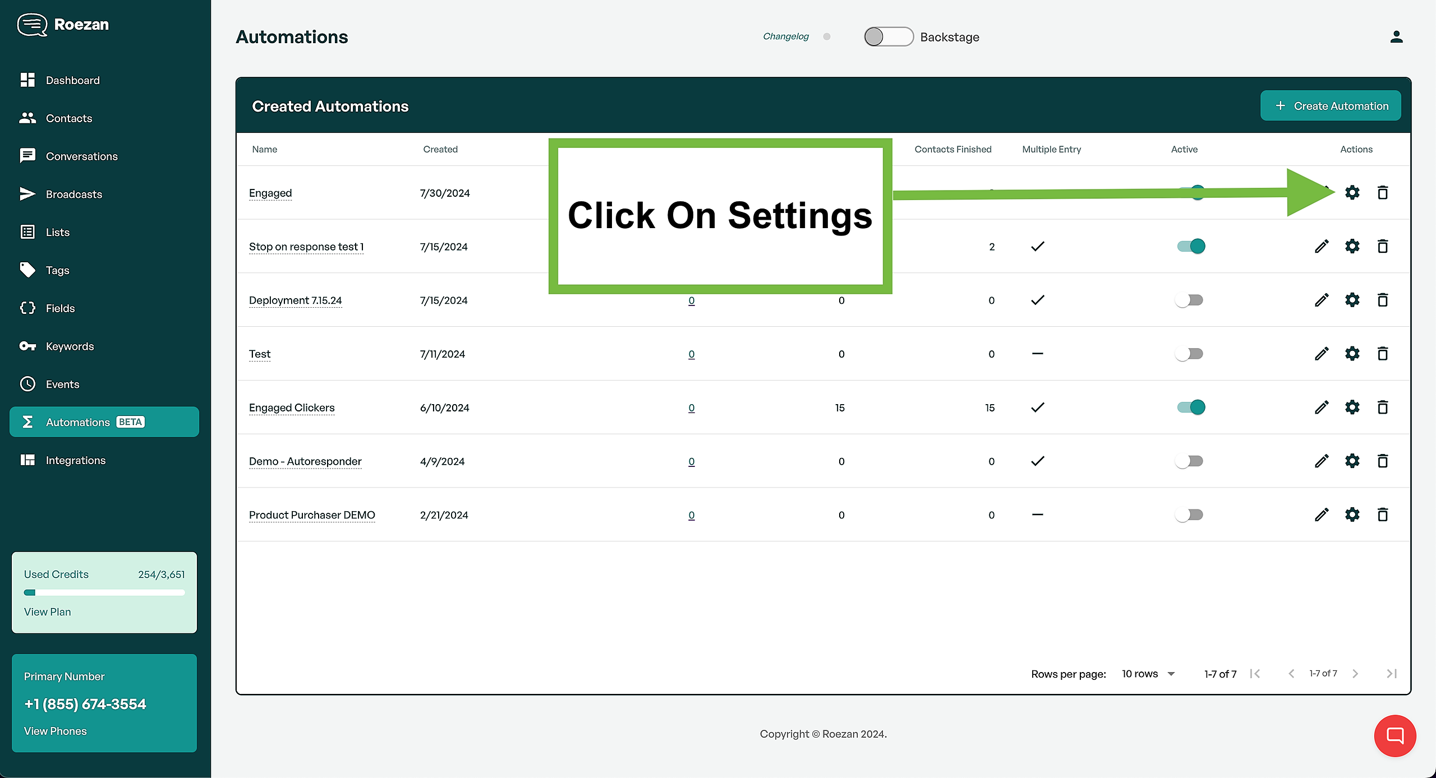The image size is (1436, 778).
Task: Click trash icon for Deployment 7.15.24
Action: coord(1383,300)
